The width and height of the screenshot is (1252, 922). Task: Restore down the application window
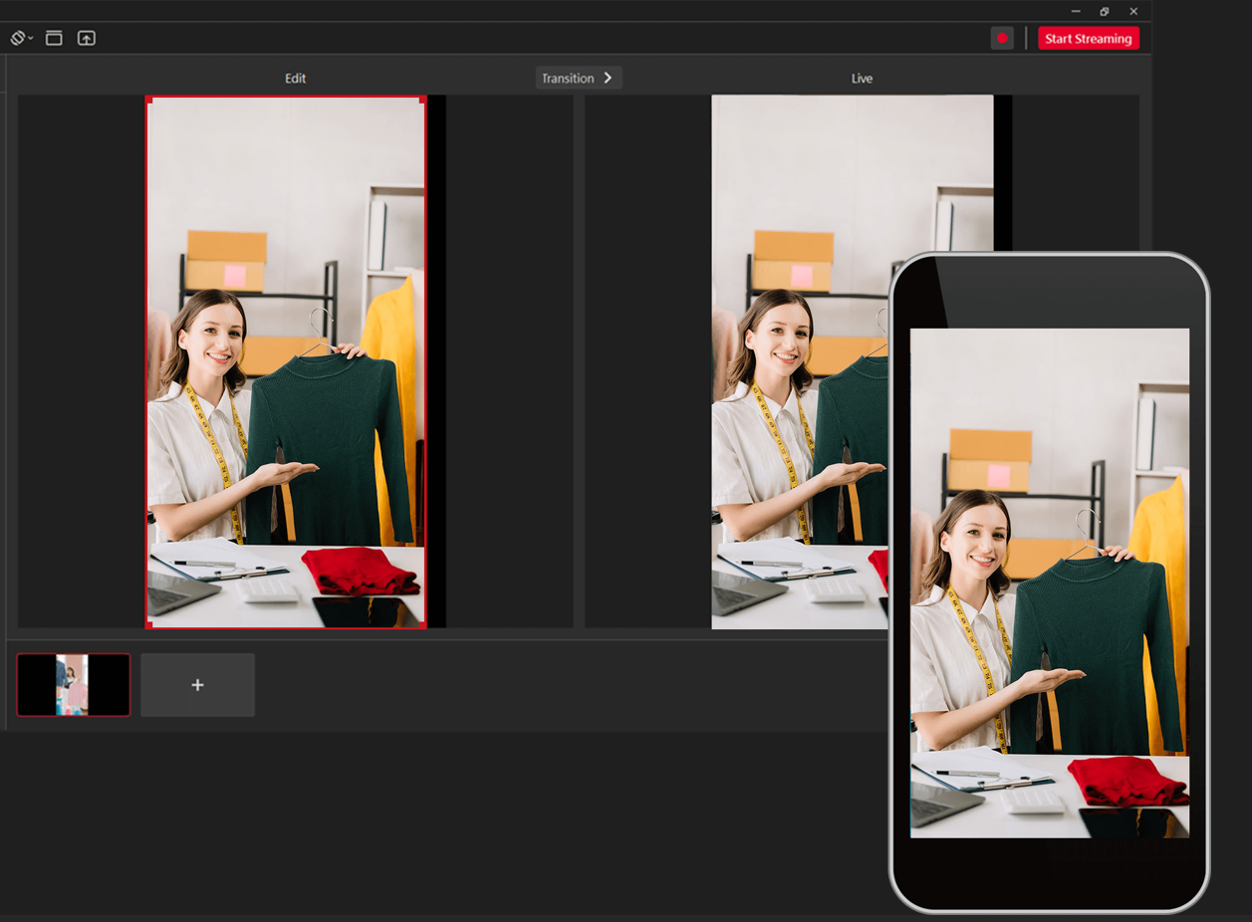tap(1104, 11)
